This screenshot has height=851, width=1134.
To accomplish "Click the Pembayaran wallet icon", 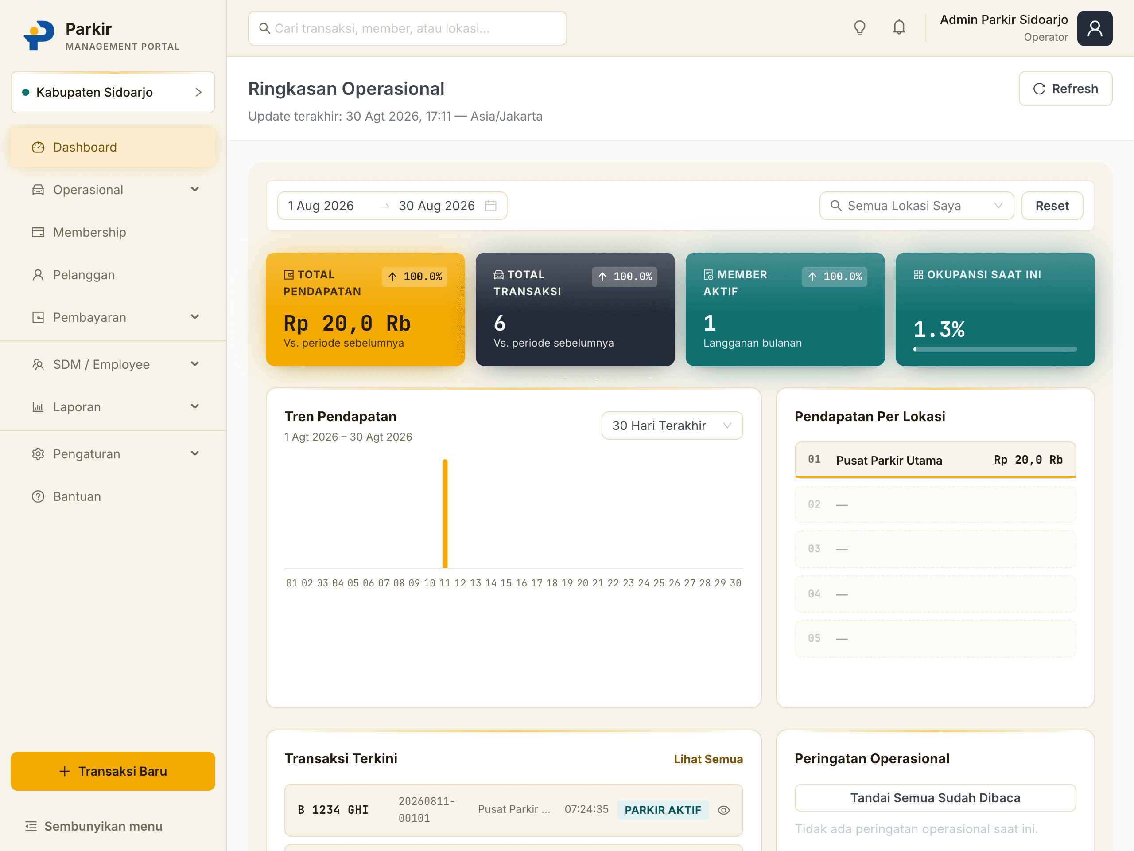I will (38, 317).
